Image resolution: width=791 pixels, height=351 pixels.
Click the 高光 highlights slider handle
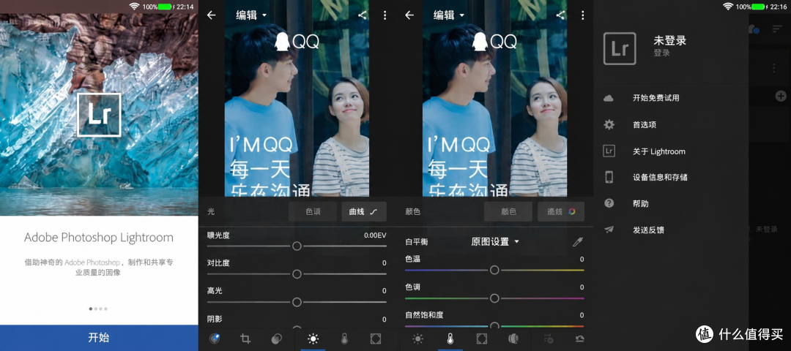pos(297,302)
